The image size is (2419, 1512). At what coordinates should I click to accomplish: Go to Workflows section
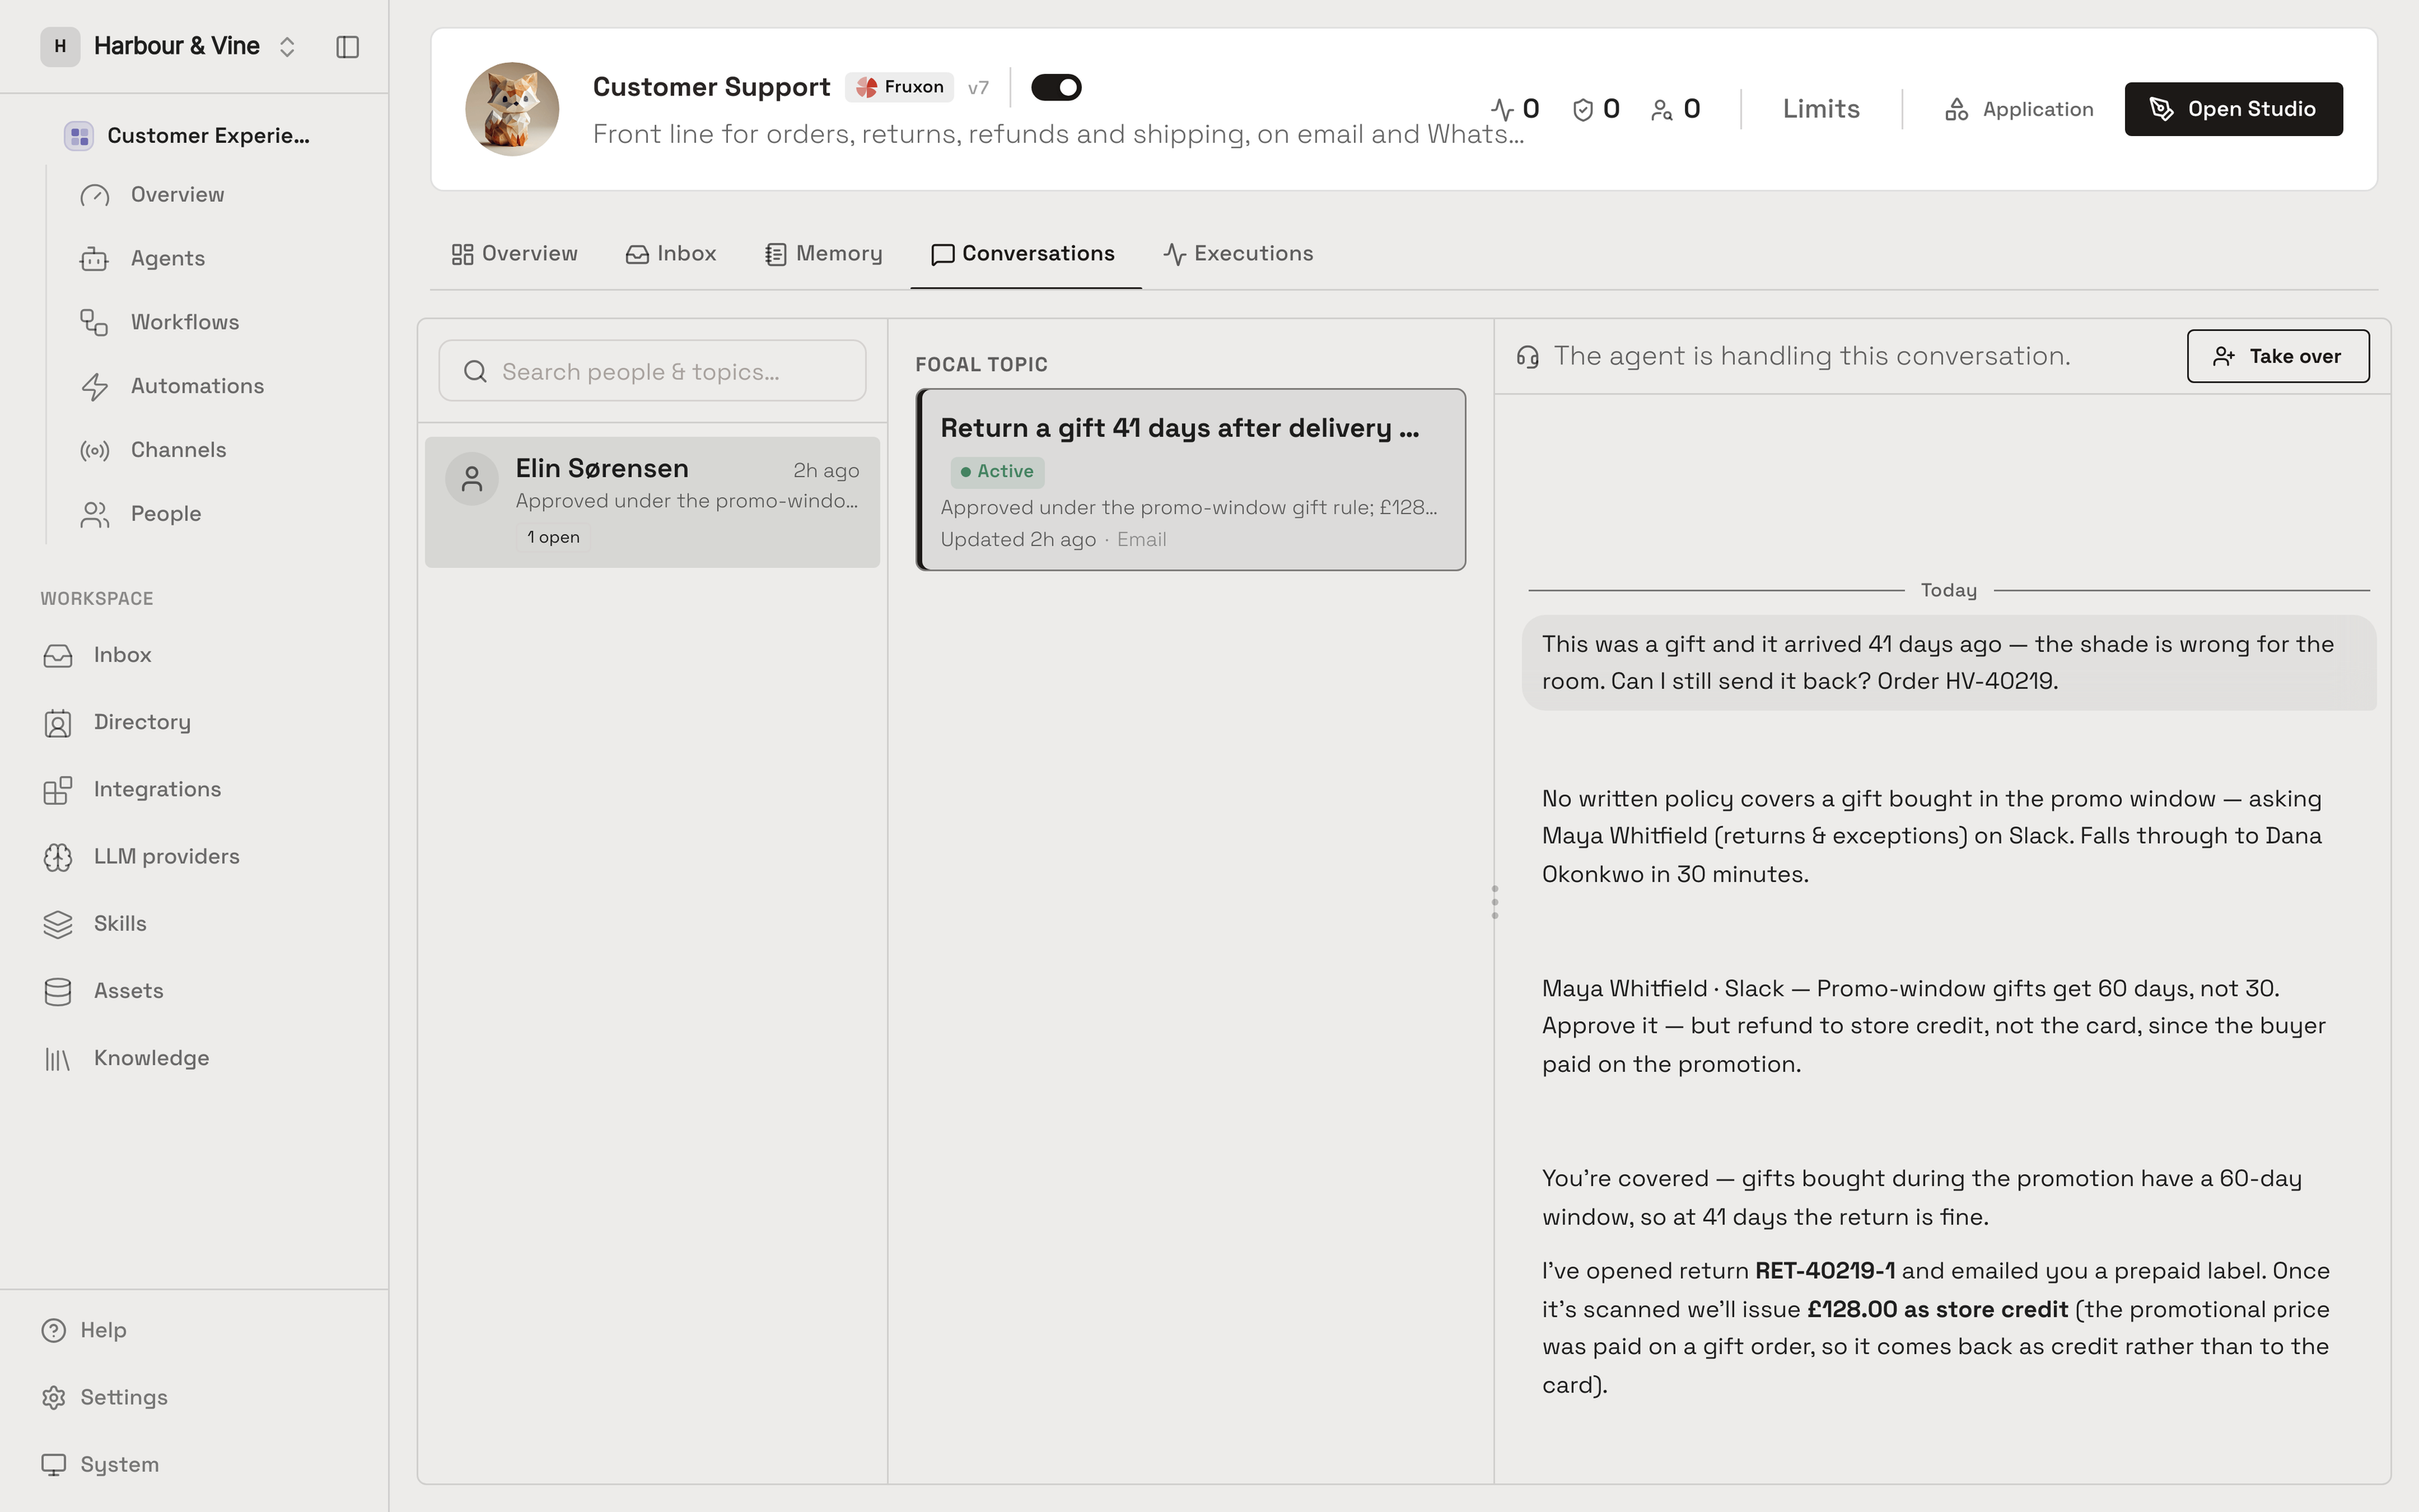(x=184, y=322)
